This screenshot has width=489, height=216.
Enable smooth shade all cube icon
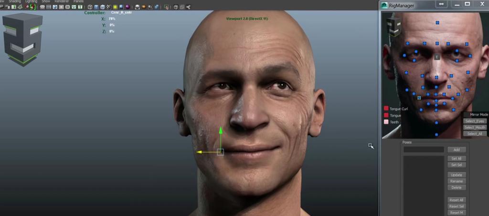[96, 7]
